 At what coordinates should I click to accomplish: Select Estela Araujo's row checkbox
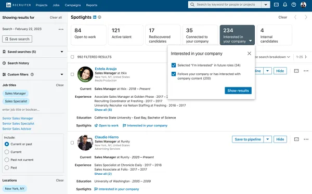(72, 74)
